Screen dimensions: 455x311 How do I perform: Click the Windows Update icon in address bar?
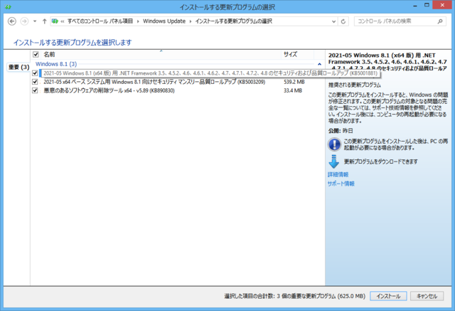click(55, 21)
